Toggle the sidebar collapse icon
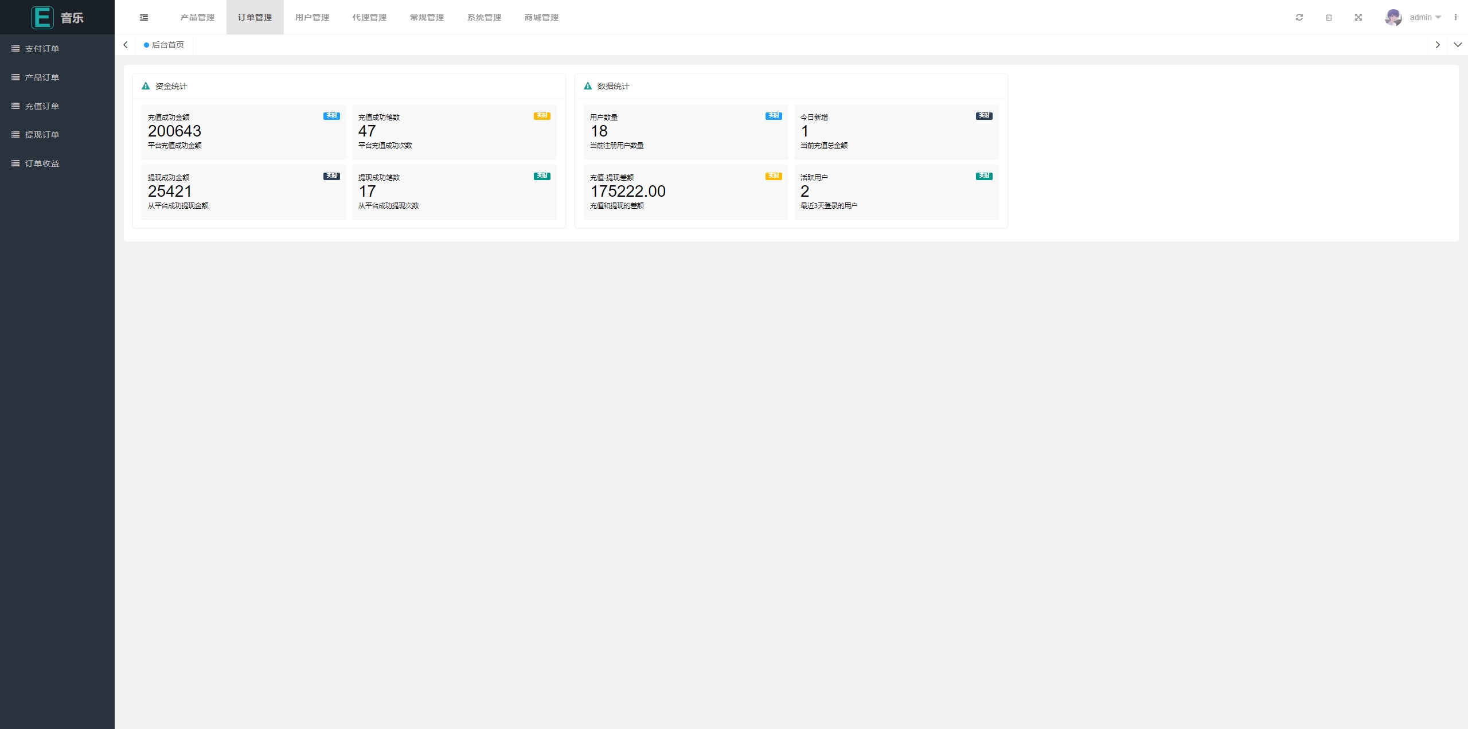The image size is (1468, 729). tap(144, 17)
